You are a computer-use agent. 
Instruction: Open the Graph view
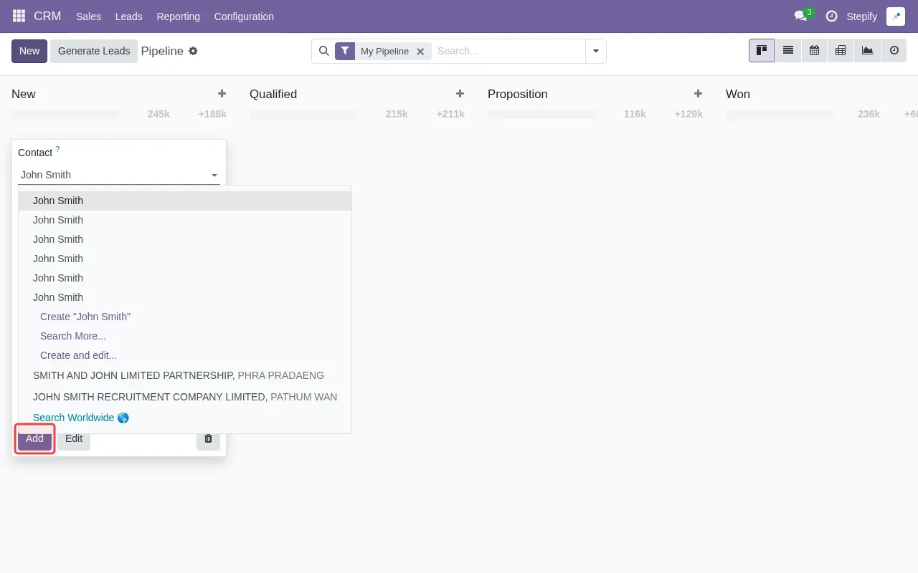(x=866, y=50)
